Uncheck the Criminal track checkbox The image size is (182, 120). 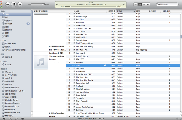click(74, 110)
